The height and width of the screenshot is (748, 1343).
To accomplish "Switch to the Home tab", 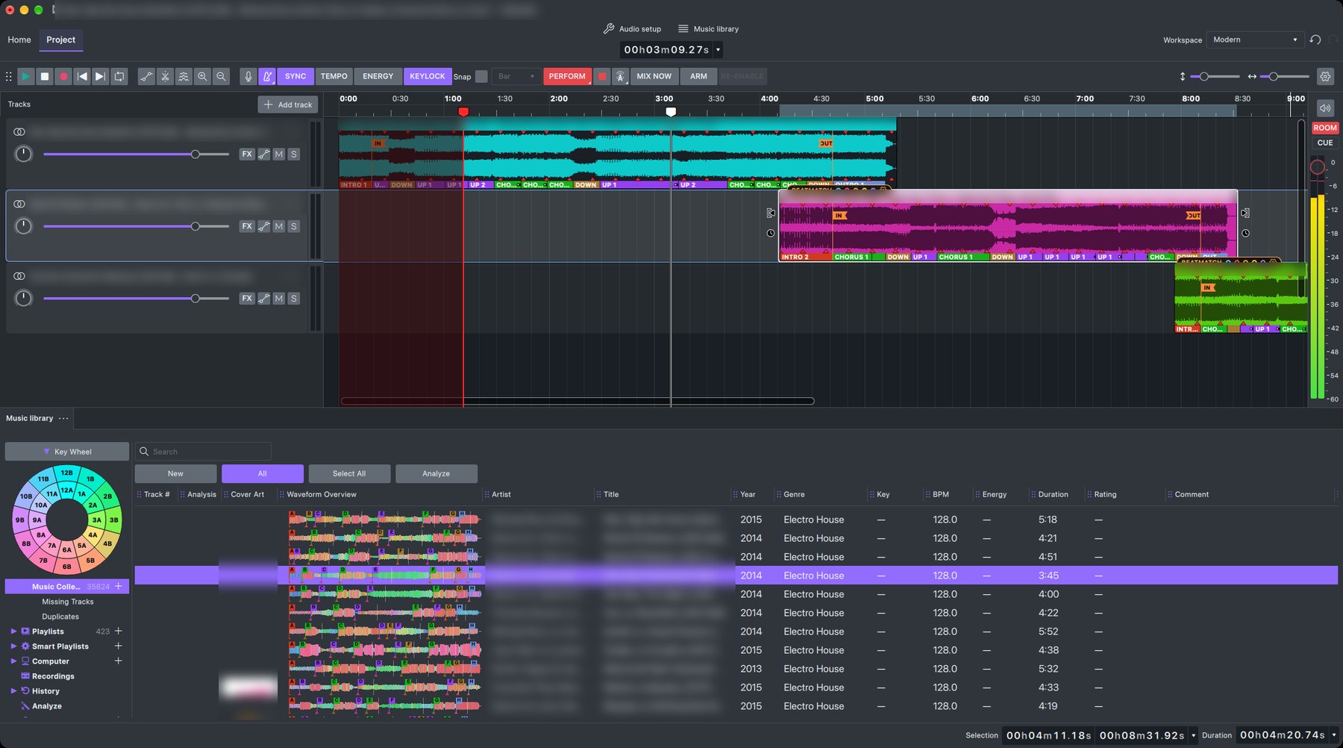I will [x=19, y=40].
